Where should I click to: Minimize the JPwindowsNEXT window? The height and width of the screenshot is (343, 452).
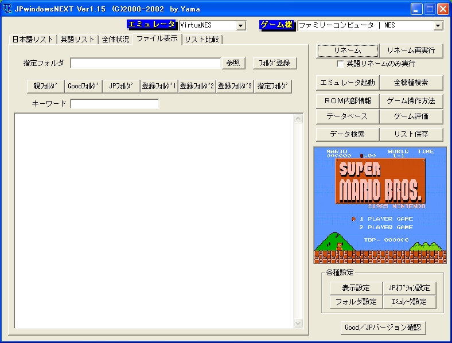click(x=416, y=9)
